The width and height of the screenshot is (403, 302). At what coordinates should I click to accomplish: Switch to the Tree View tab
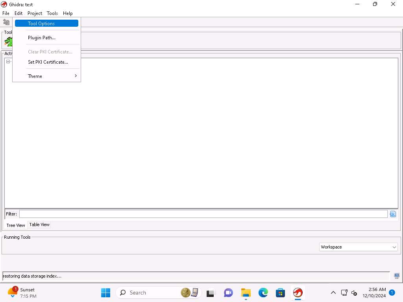(x=16, y=225)
